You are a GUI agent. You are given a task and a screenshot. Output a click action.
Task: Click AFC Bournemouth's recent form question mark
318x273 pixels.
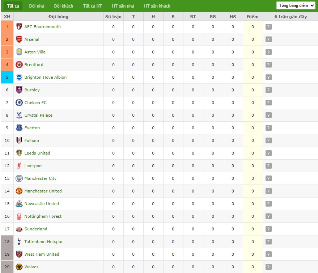pos(268,27)
